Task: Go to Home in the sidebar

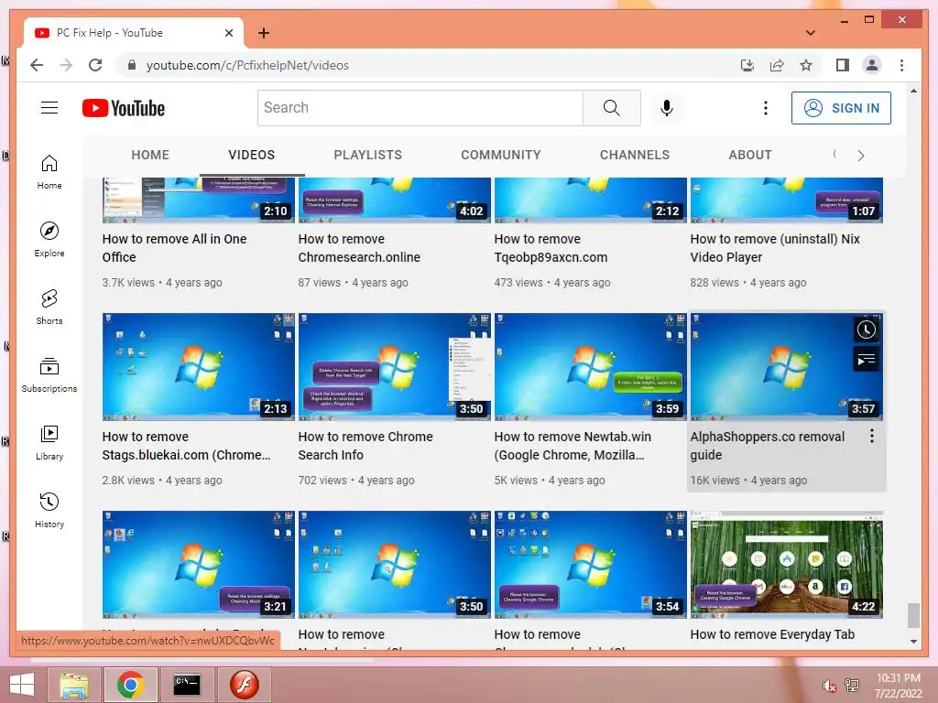Action: [49, 171]
